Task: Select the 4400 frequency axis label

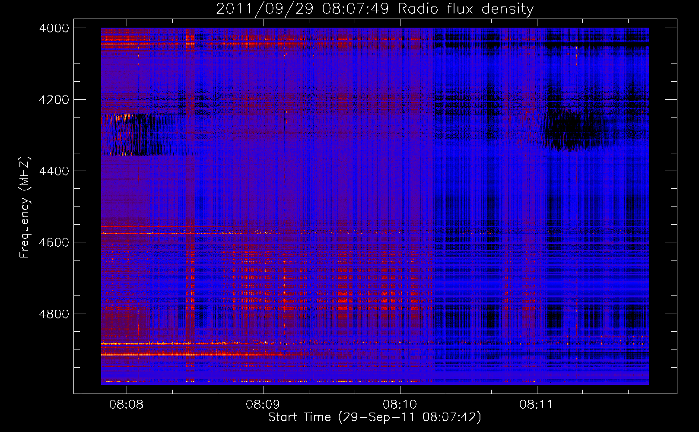Action: [x=54, y=171]
